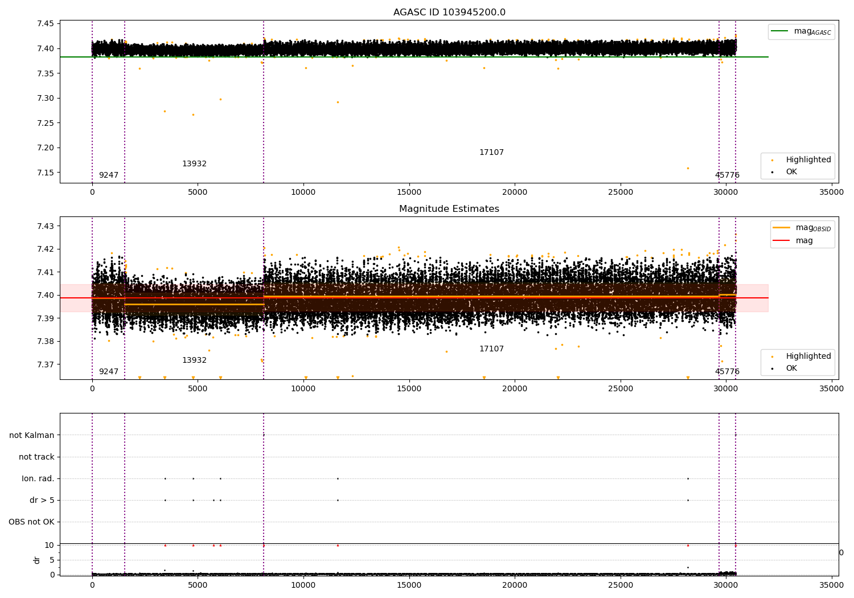The image size is (854, 598).
Task: Select the red triangle near 28000 in dr panel
Action: pos(688,545)
